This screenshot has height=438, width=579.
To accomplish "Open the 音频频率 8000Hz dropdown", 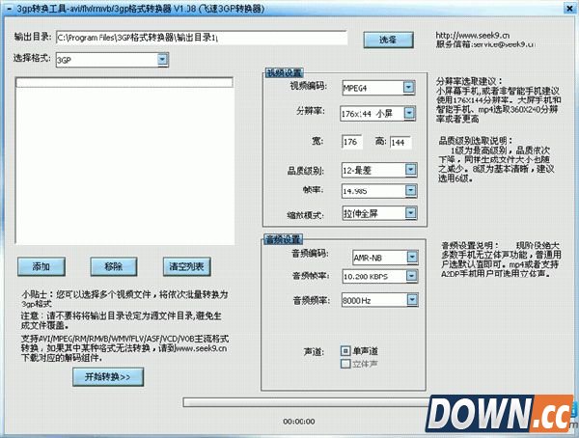I will 412,300.
